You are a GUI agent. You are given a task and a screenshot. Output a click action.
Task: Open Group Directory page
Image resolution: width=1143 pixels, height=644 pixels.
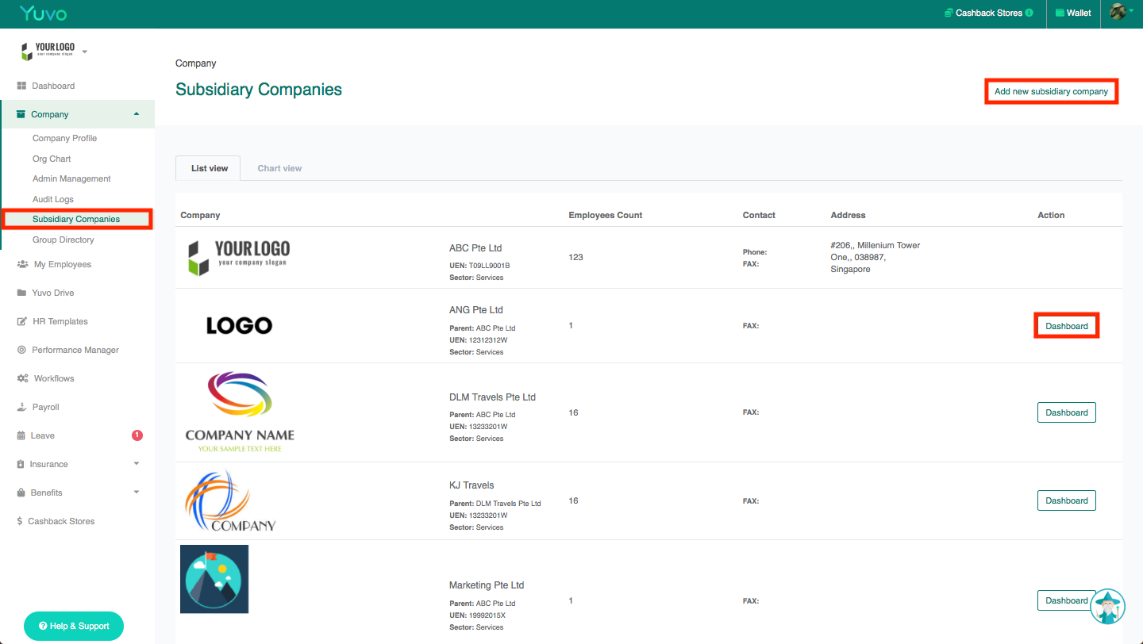pyautogui.click(x=63, y=240)
